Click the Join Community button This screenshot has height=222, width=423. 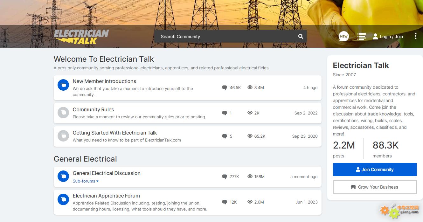point(375,170)
